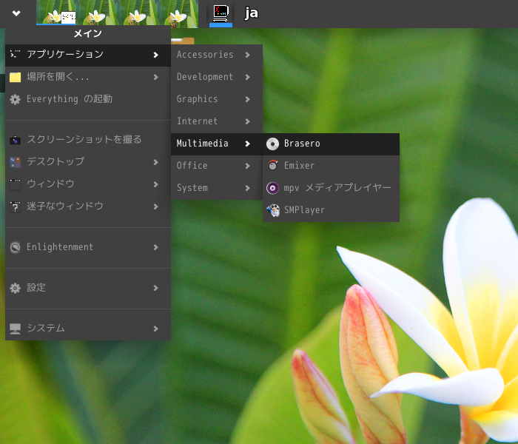
Task: Expand the 設定 submenu arrow
Action: point(155,288)
